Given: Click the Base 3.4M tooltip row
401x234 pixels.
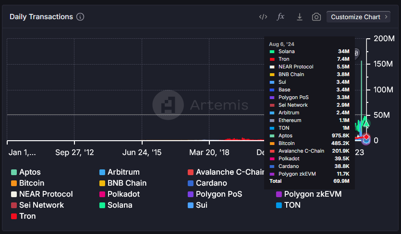Looking at the screenshot, I should point(309,90).
